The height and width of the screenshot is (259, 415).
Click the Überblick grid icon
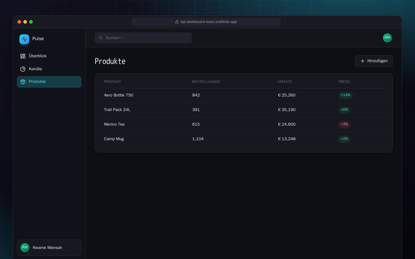[23, 56]
